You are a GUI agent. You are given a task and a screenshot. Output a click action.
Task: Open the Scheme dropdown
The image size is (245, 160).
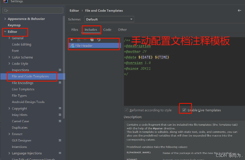click(109, 19)
